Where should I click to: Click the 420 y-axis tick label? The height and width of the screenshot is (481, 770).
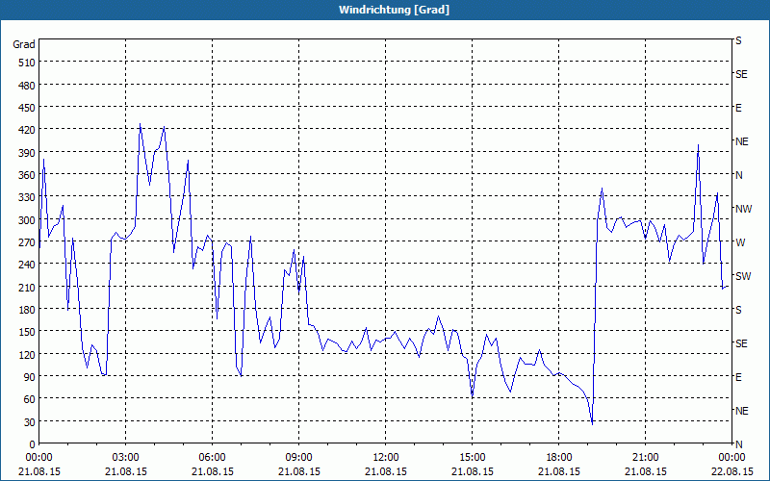point(26,130)
